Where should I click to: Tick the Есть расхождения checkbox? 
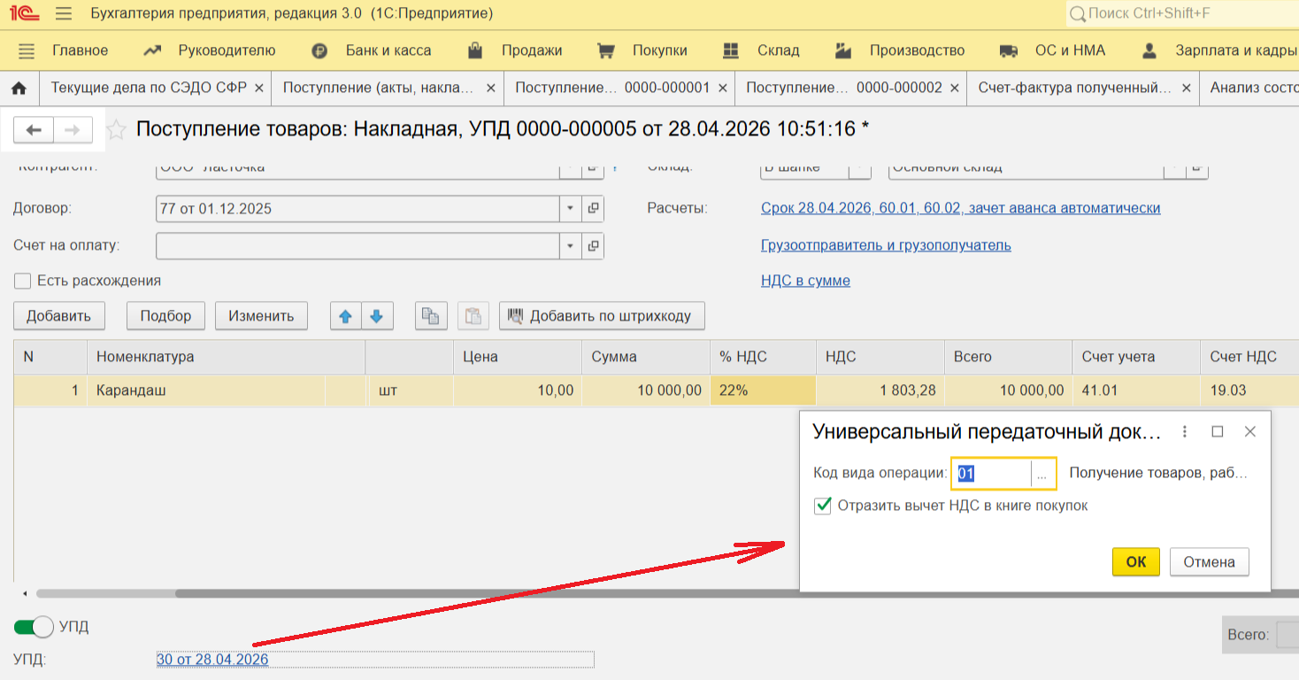[x=22, y=282]
